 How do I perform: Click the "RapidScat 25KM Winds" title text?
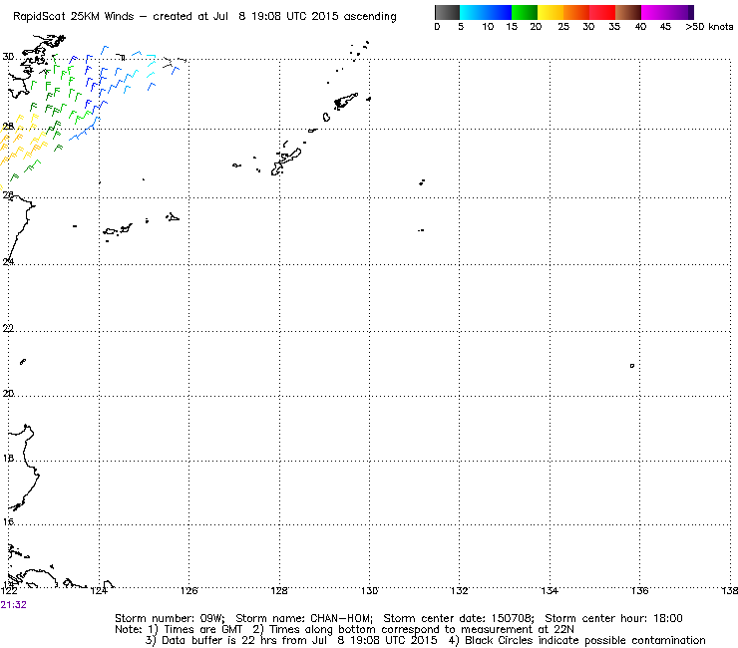click(x=74, y=17)
